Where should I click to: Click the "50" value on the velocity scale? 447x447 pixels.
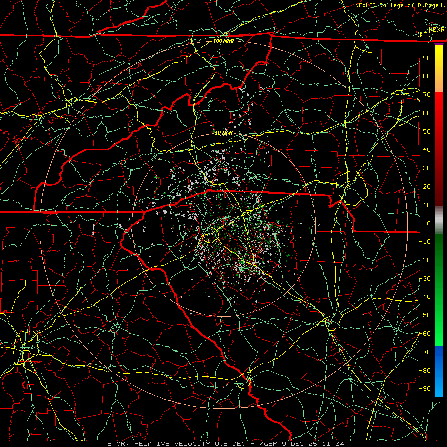point(427,132)
